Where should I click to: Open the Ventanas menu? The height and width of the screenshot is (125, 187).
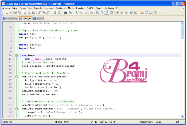[109, 8]
